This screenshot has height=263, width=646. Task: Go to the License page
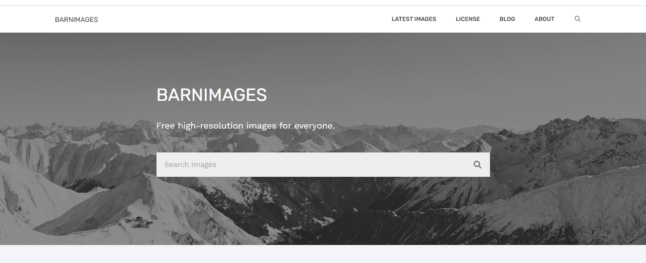point(468,19)
